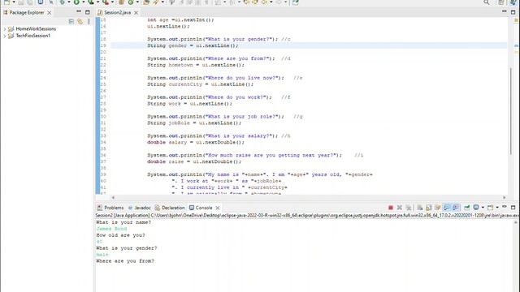
Task: Click editor horizontal scrollbar left arrow
Action: 113,197
